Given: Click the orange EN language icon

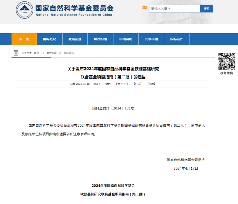Looking at the screenshot, I should pos(145,7).
